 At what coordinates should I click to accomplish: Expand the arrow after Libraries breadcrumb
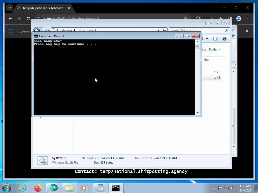(75, 30)
